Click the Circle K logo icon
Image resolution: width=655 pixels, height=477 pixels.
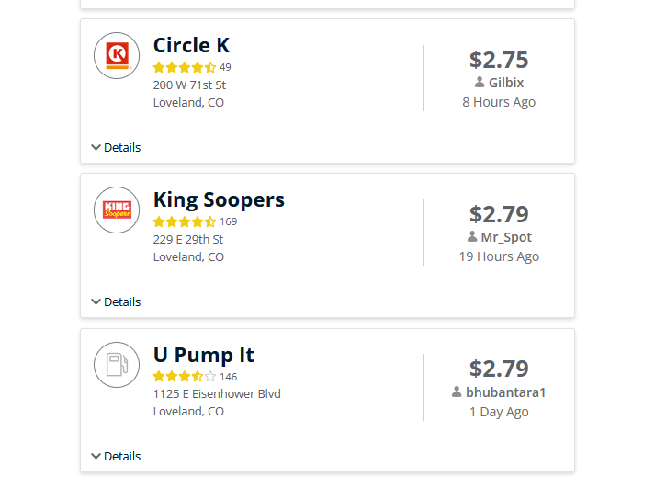click(117, 55)
